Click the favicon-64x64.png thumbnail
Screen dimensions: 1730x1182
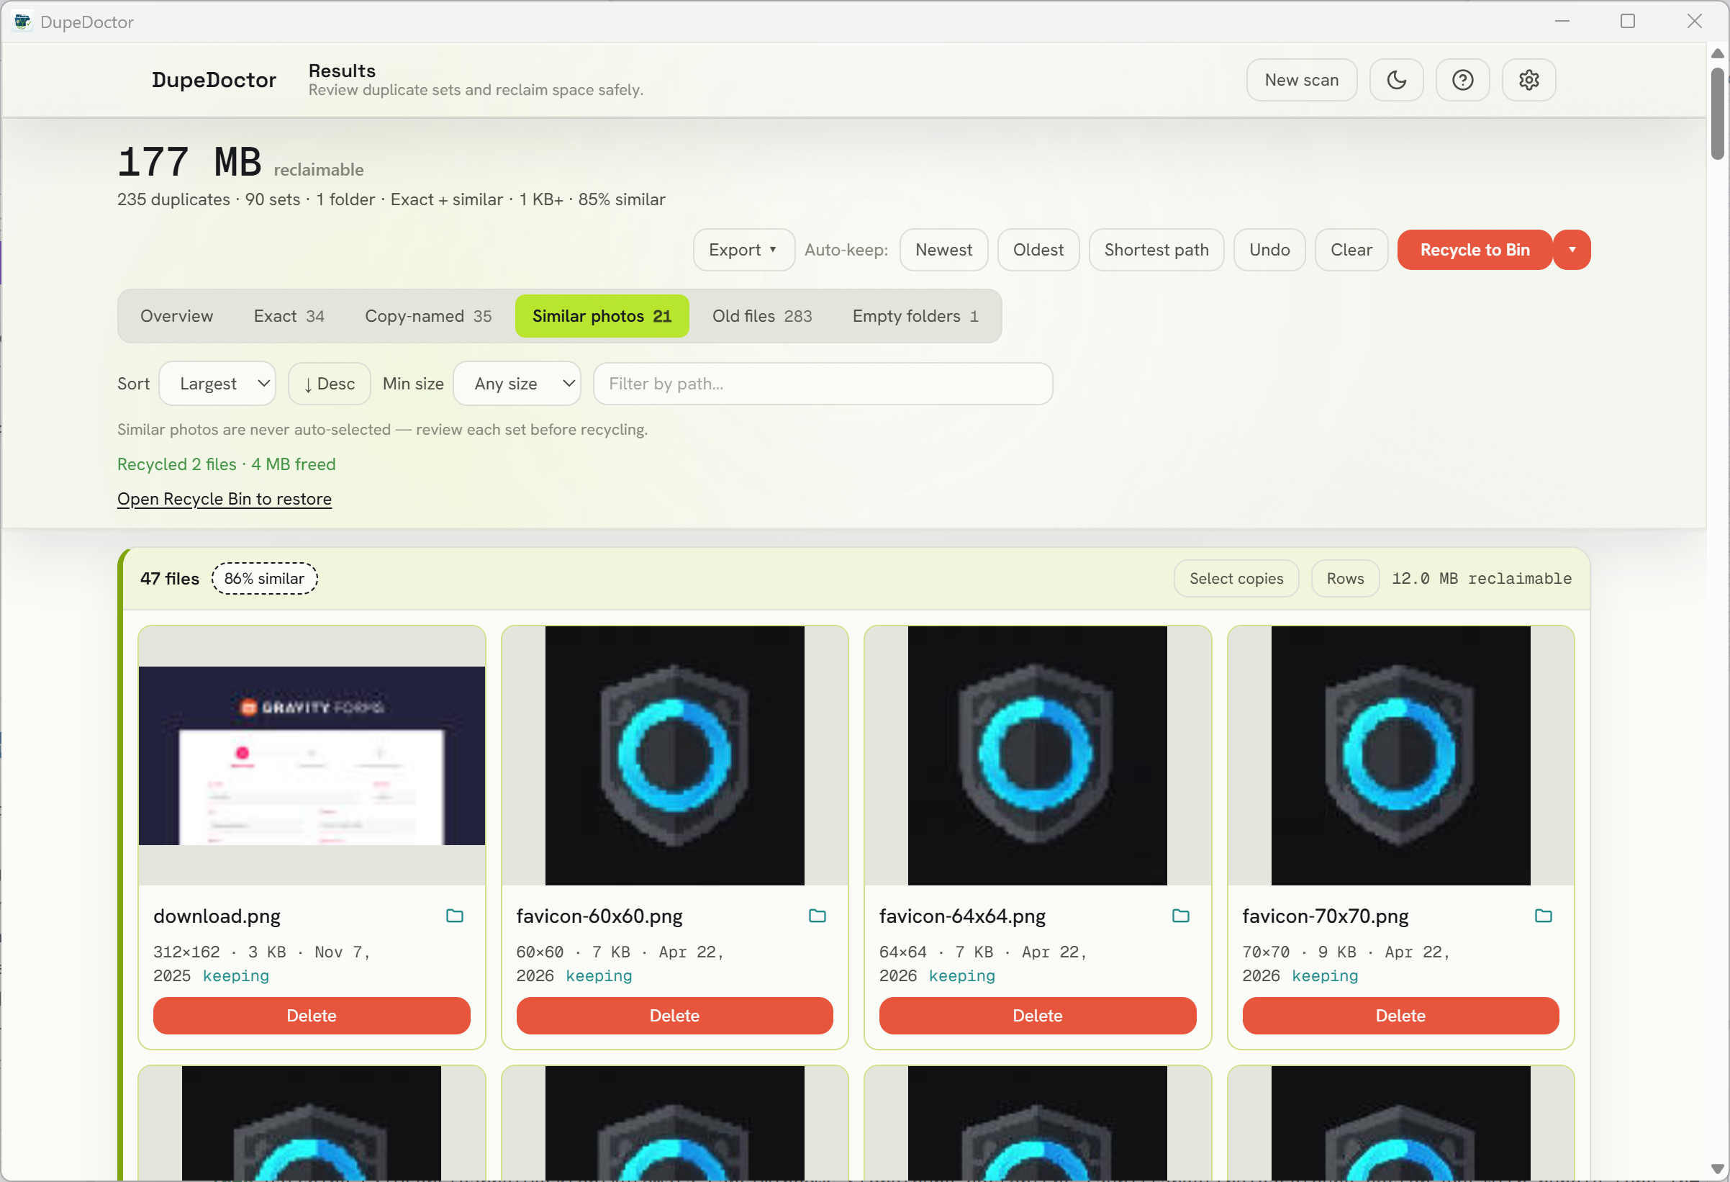1037,755
